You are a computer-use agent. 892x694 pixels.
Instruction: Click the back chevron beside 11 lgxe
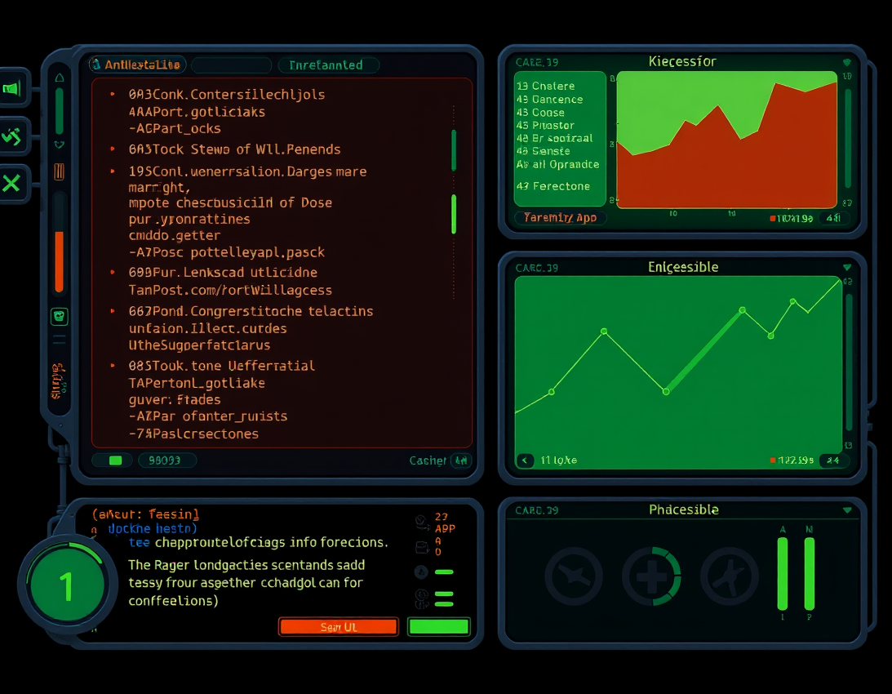coord(525,460)
